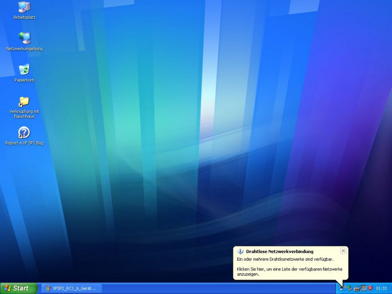Select the Report a XP SP2 Bug shortcut
Viewport: 392px width, 294px height.
pyautogui.click(x=24, y=136)
